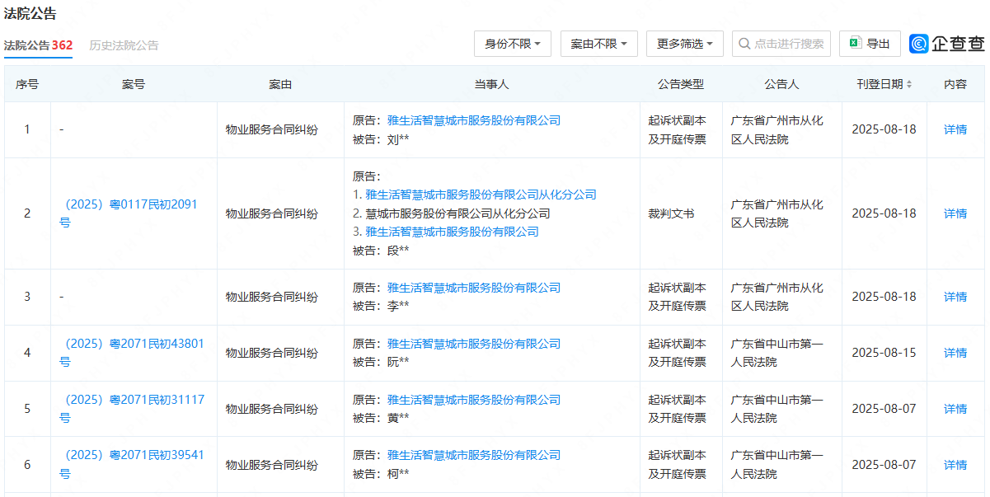Open the 更多筛选 dropdown
The image size is (990, 497).
[684, 44]
